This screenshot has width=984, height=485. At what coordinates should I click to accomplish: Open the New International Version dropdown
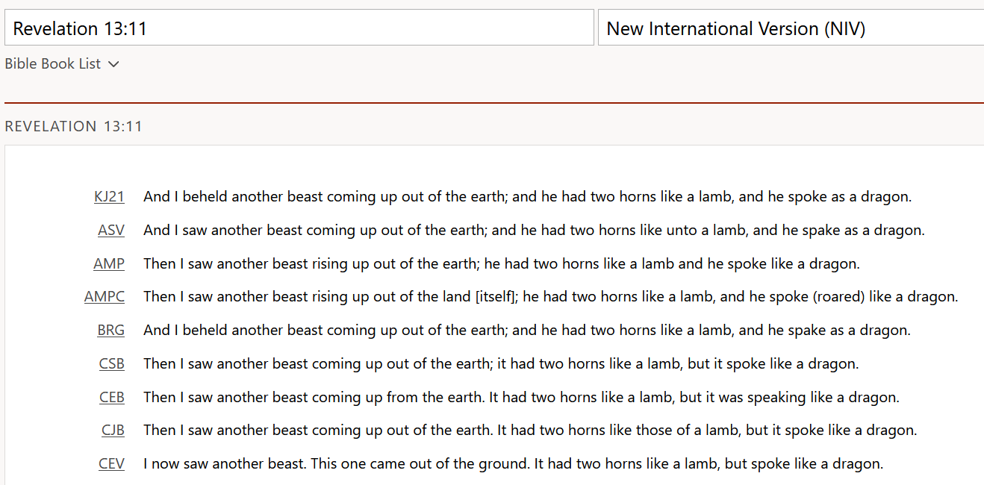click(x=791, y=28)
